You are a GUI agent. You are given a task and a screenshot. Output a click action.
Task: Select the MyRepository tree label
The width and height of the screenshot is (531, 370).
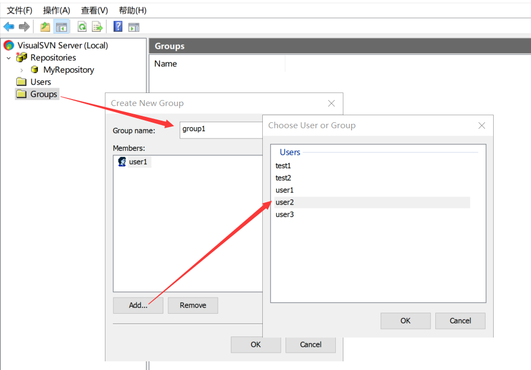coord(69,70)
